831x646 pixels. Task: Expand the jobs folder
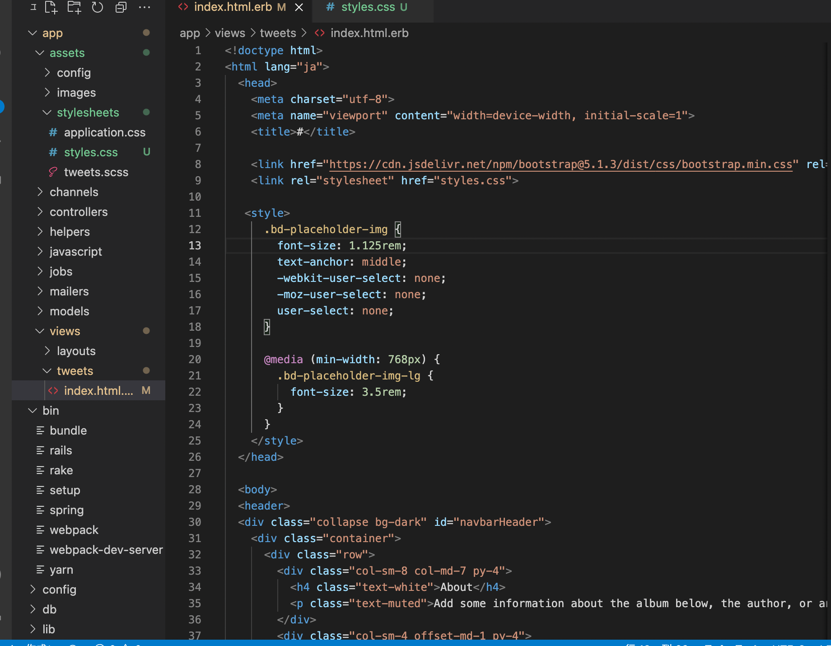(40, 272)
